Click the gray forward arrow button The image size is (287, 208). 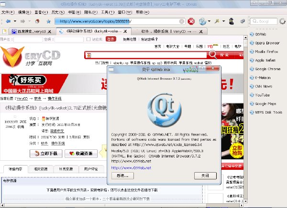point(22,21)
